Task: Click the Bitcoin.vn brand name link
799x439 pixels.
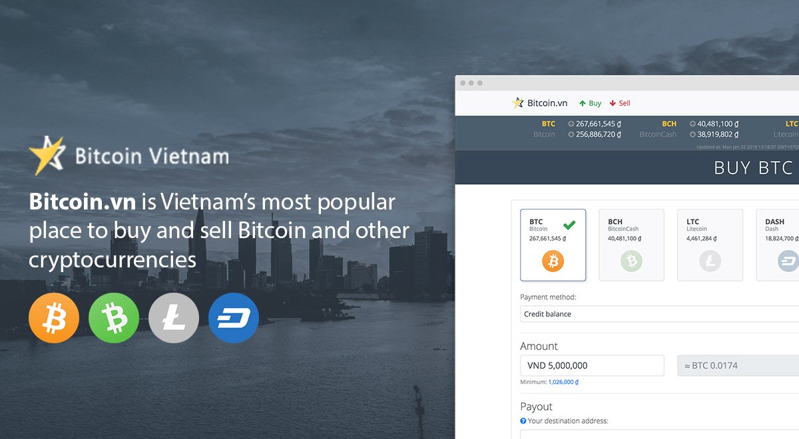Action: pyautogui.click(x=547, y=103)
